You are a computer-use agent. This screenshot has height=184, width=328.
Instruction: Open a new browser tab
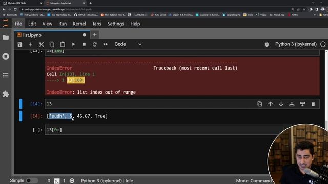pyautogui.click(x=91, y=3)
